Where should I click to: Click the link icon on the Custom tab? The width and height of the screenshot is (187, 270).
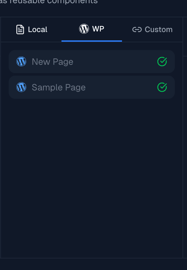pos(137,29)
